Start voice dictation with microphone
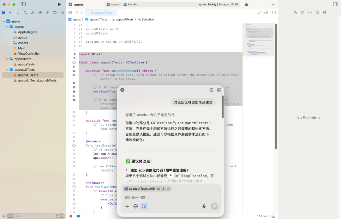Screen dimensions: 341x219 204,206
